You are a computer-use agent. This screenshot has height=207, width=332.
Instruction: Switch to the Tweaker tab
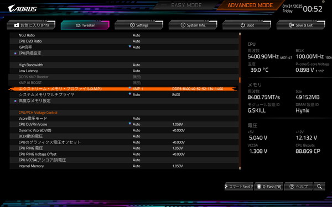[x=85, y=25]
